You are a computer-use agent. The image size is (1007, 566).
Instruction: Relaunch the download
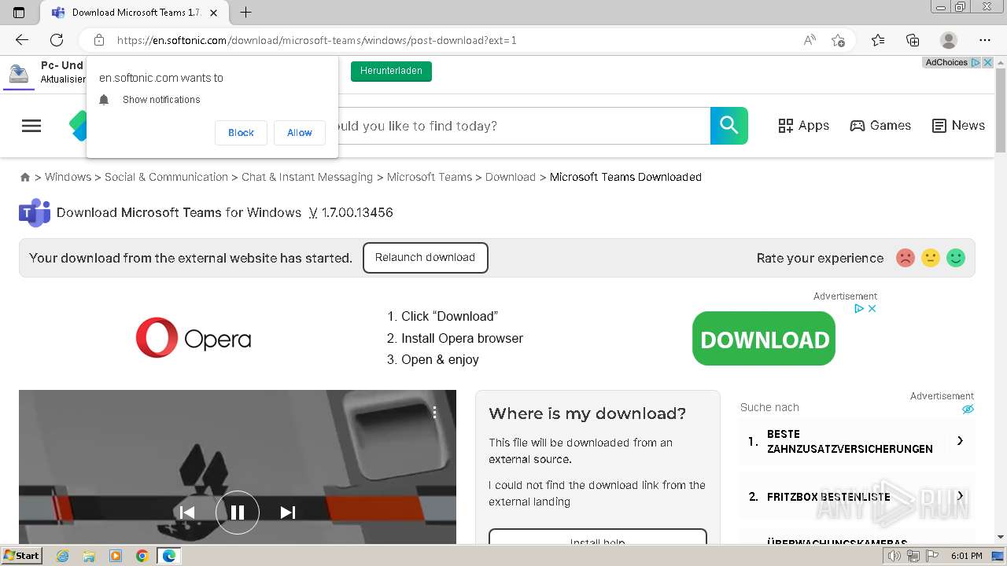(426, 258)
